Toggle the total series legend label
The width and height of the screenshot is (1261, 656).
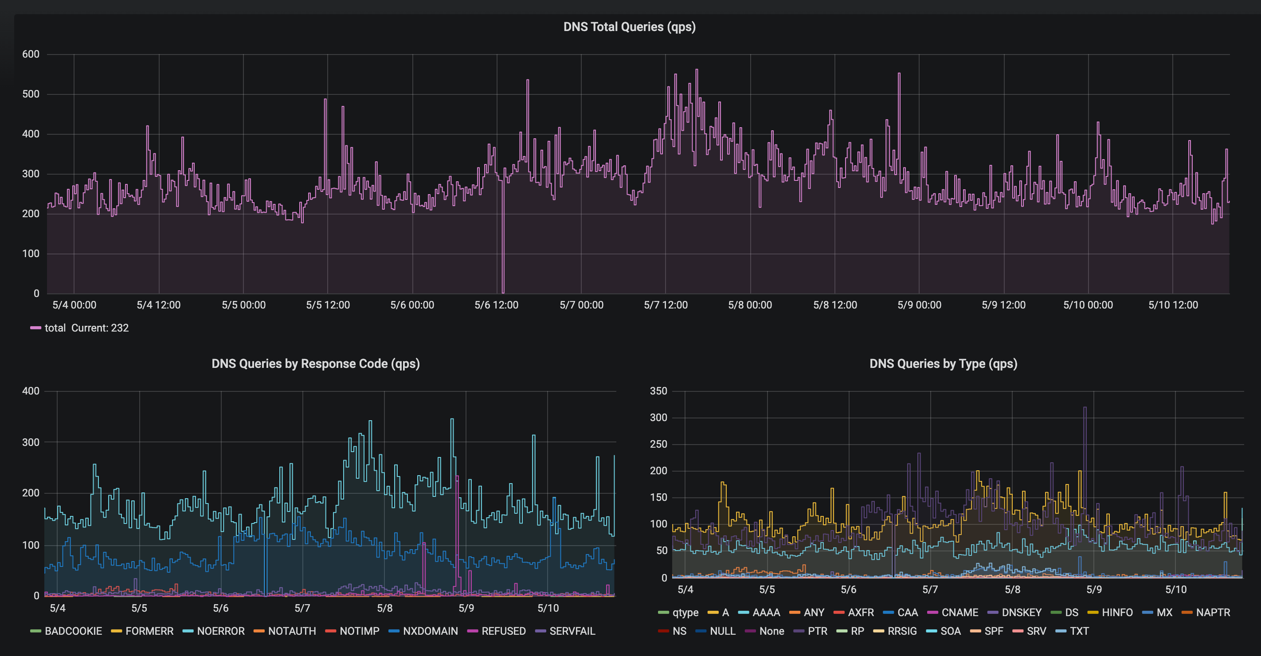55,328
